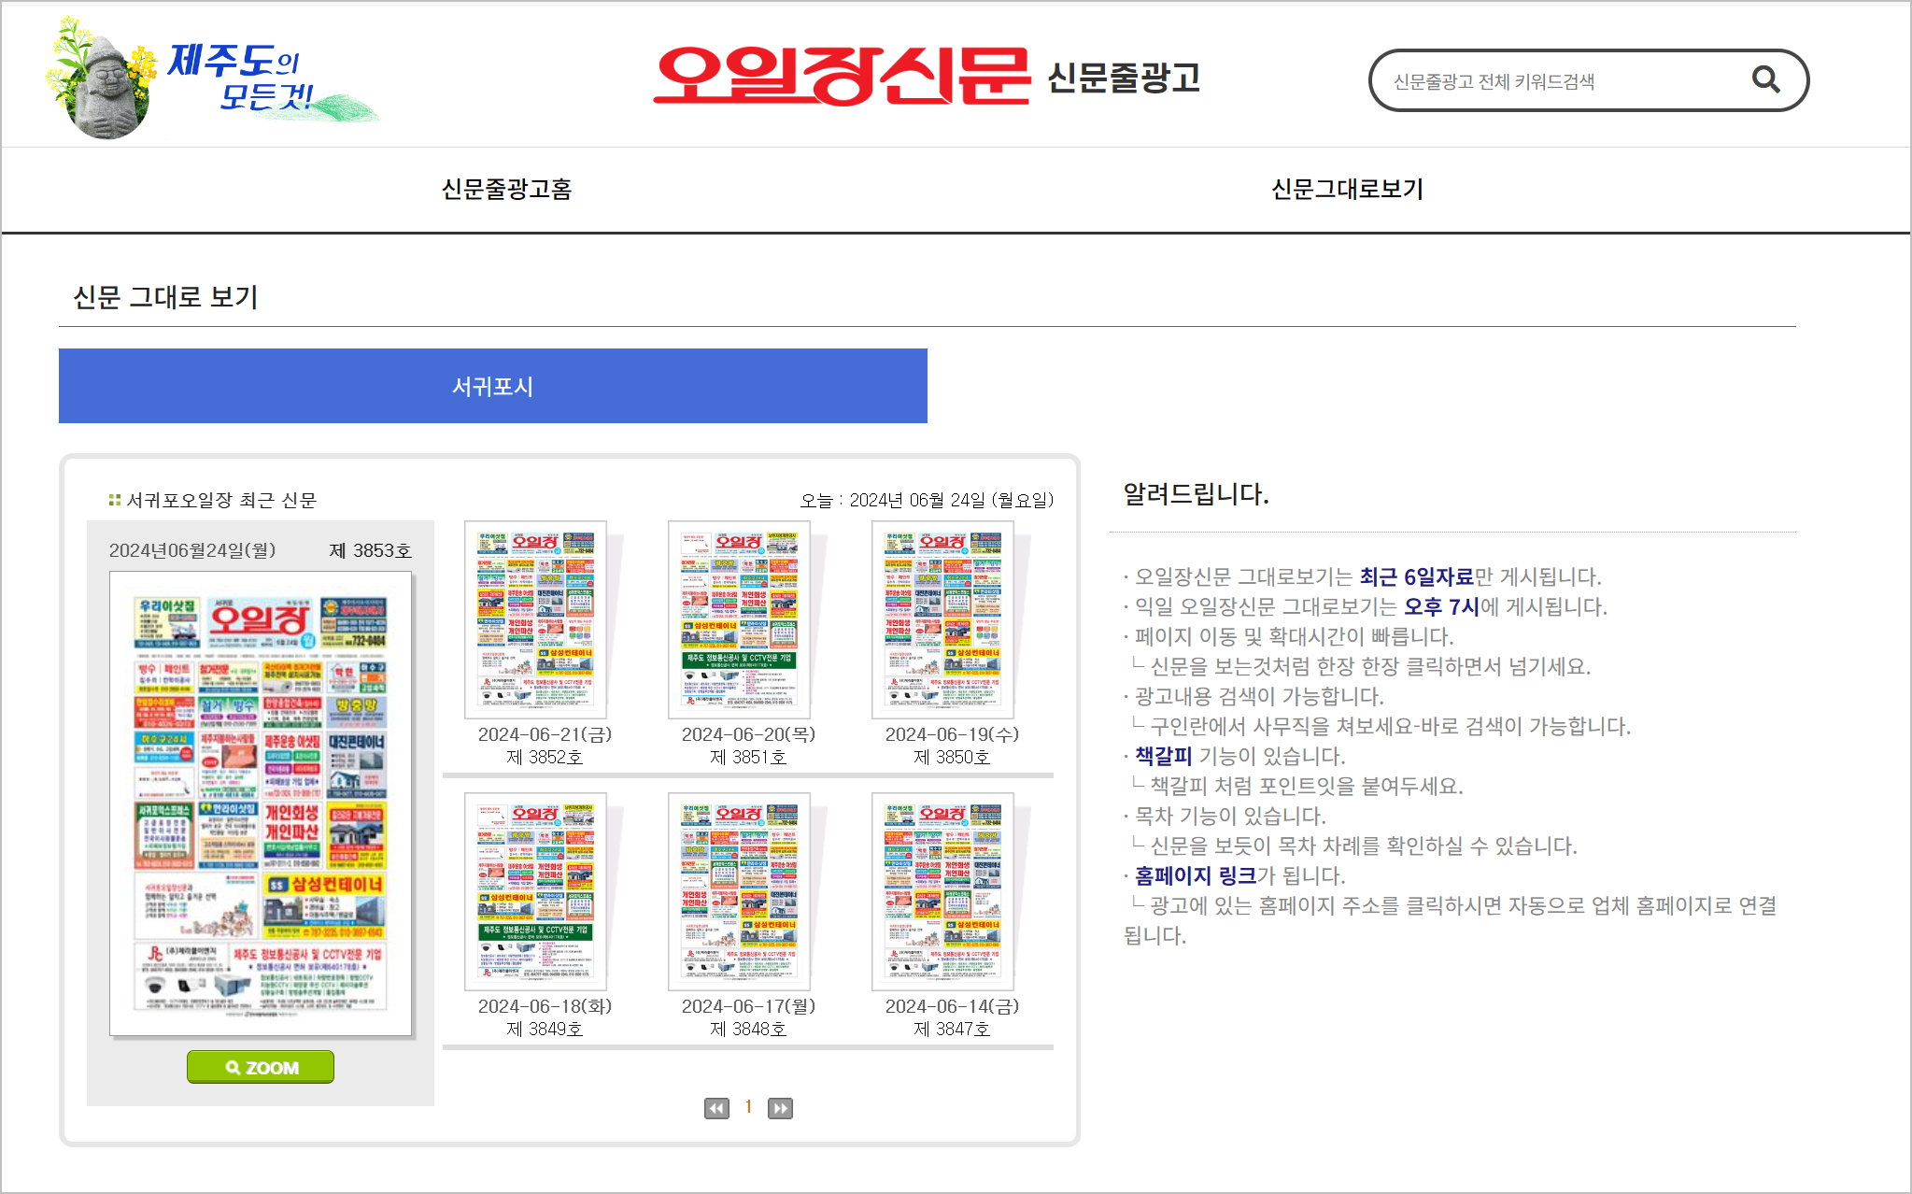Open the 2024-06-21 issue thumbnail
The image size is (1912, 1194).
tap(536, 620)
